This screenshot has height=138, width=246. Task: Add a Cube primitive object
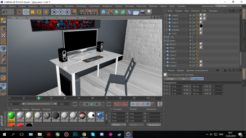click(x=103, y=12)
